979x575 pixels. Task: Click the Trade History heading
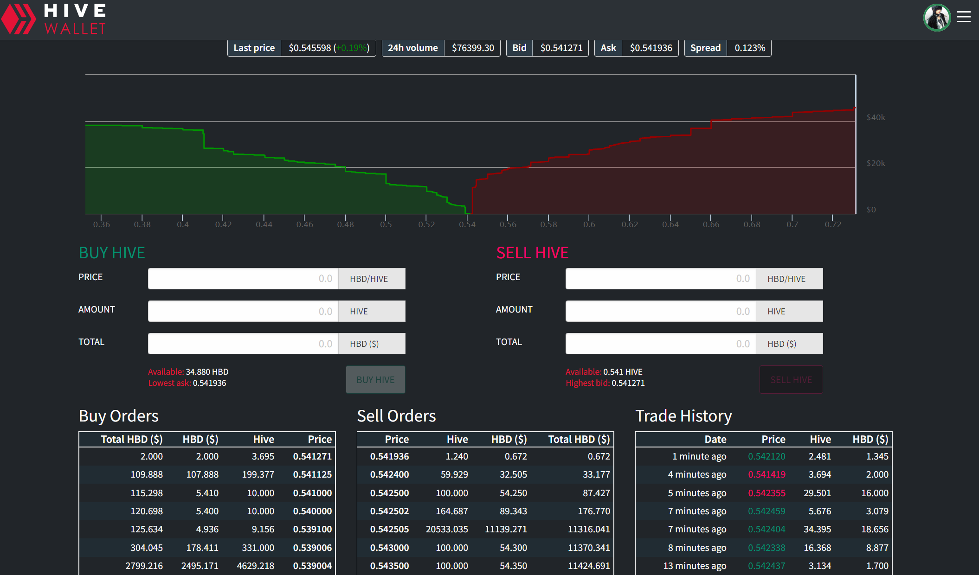pyautogui.click(x=683, y=416)
